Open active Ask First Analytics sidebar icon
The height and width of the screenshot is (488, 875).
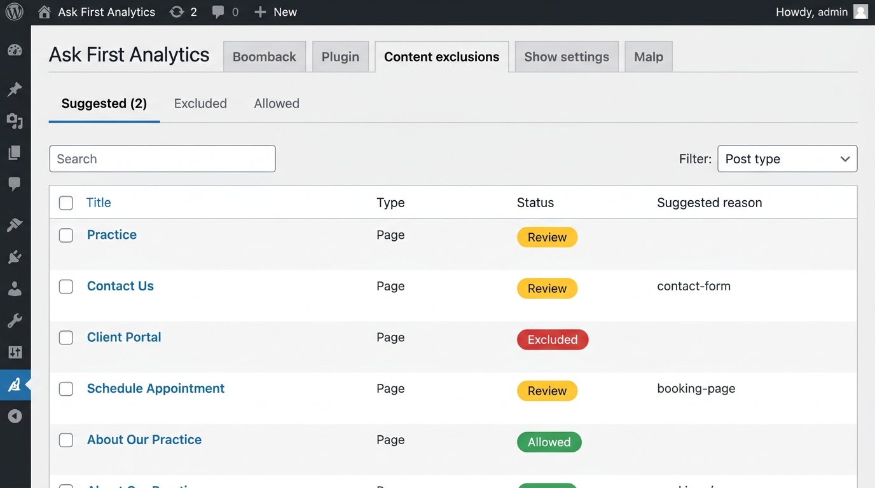click(x=15, y=385)
